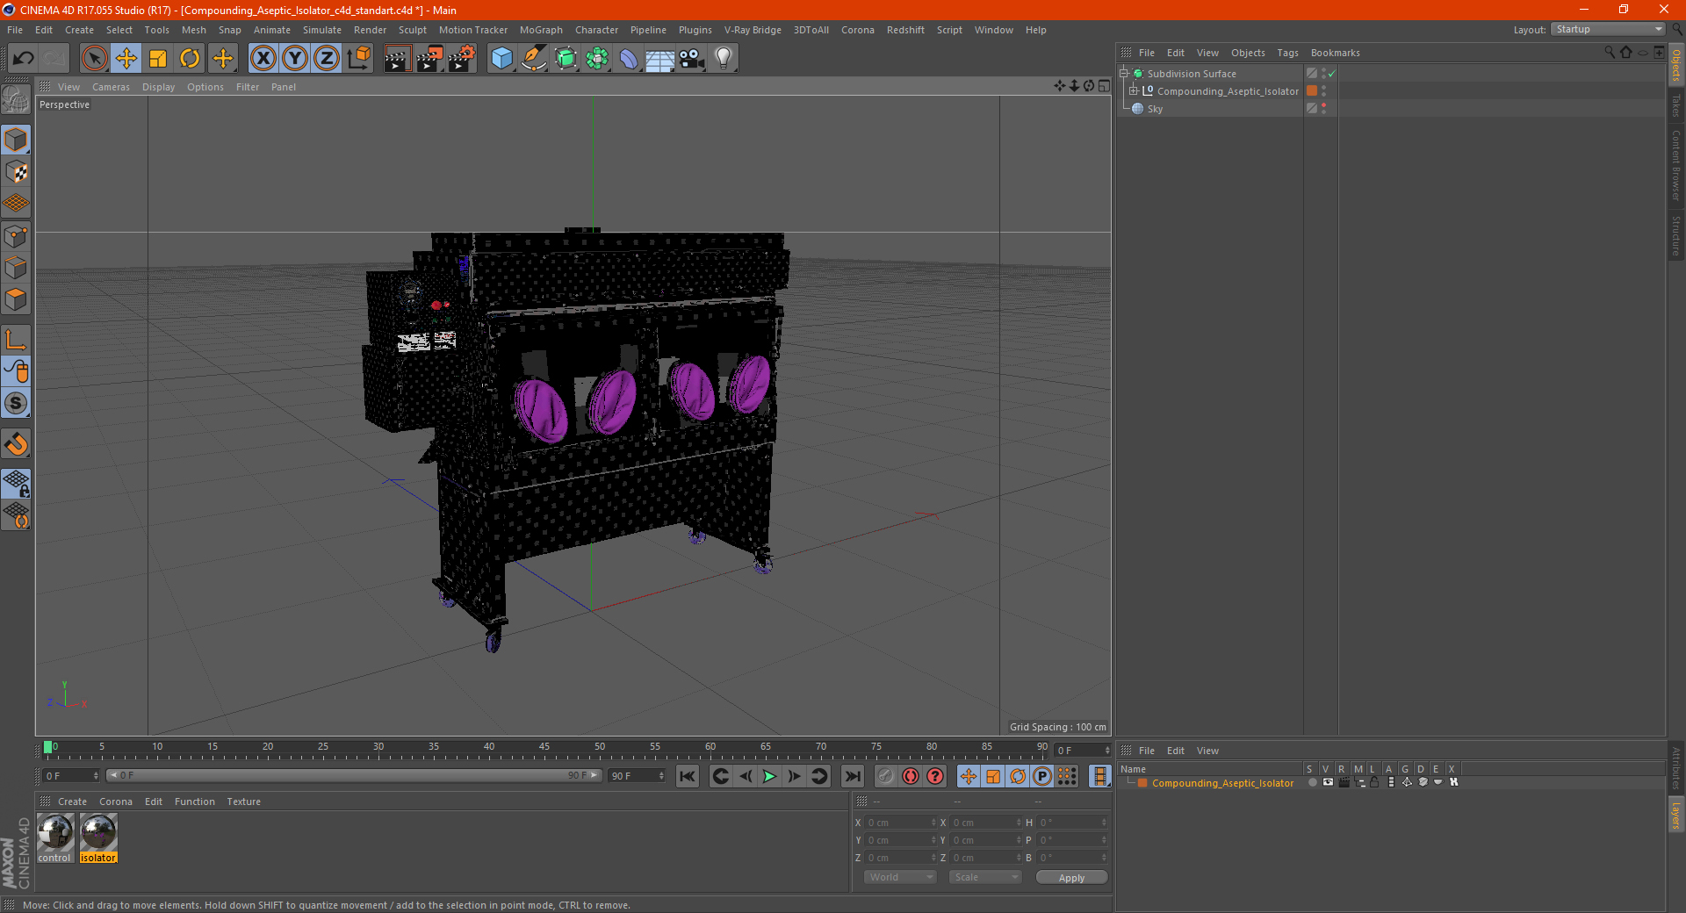
Task: Toggle autokeying button
Action: (x=911, y=776)
